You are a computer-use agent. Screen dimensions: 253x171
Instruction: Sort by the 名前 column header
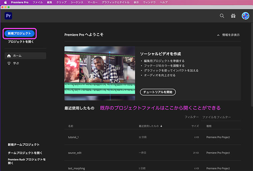[x=71, y=126]
